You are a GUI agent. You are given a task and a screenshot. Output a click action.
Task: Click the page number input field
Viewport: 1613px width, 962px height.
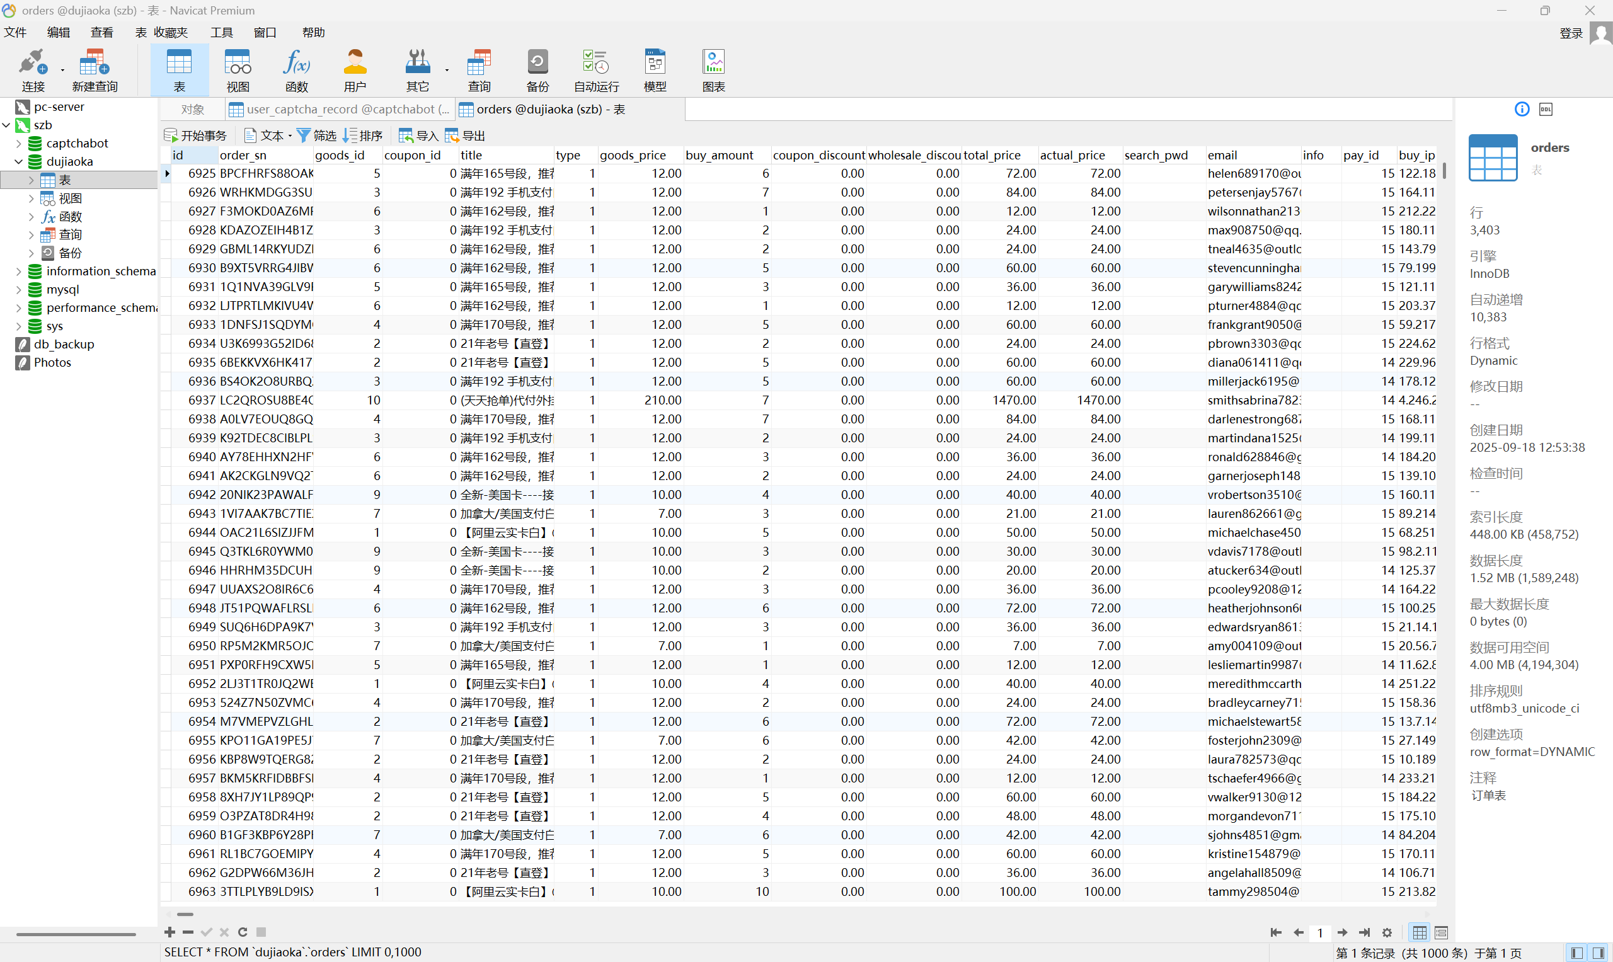click(1319, 933)
